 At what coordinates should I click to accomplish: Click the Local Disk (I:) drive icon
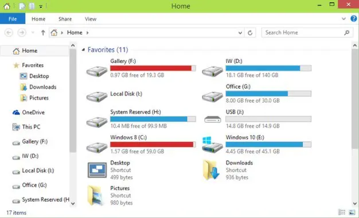tap(97, 97)
